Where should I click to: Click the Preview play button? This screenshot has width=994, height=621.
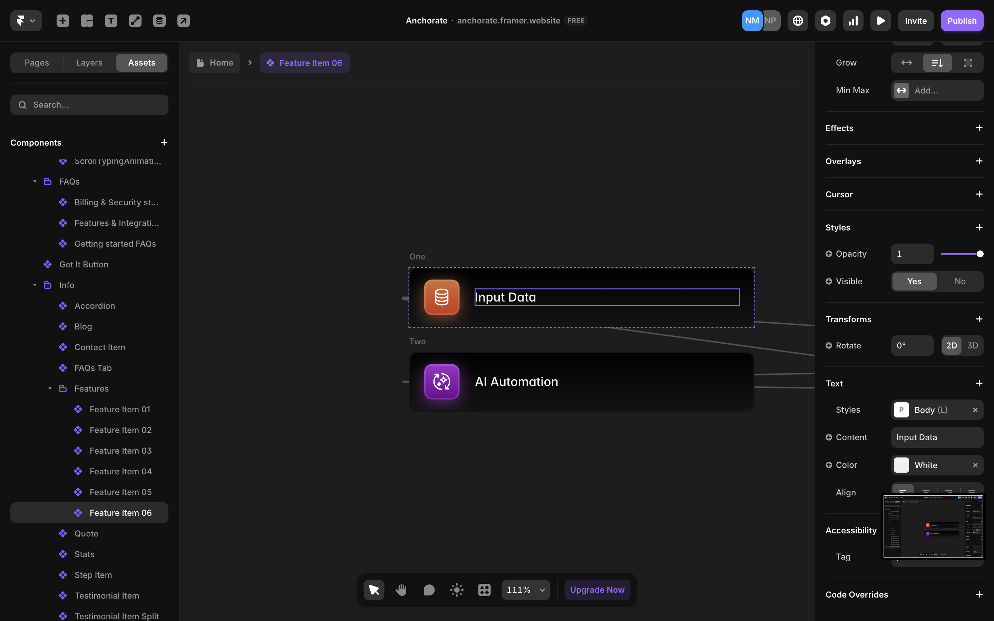click(x=880, y=21)
